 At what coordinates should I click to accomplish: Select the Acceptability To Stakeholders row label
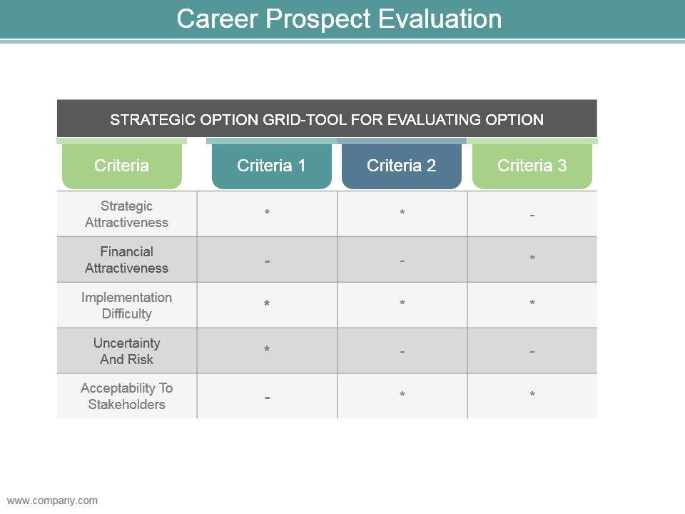pyautogui.click(x=126, y=396)
